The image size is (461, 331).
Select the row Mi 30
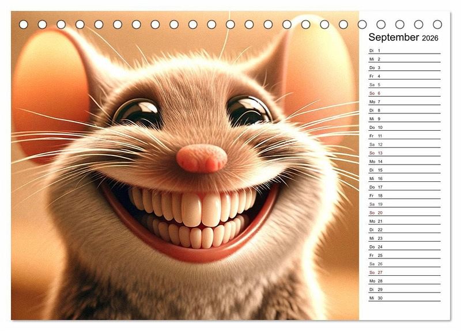(x=405, y=298)
